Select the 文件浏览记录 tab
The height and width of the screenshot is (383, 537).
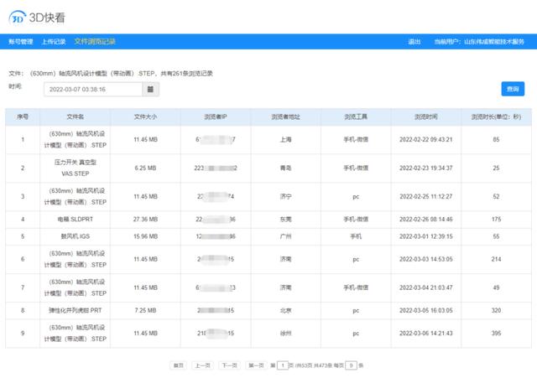point(95,42)
